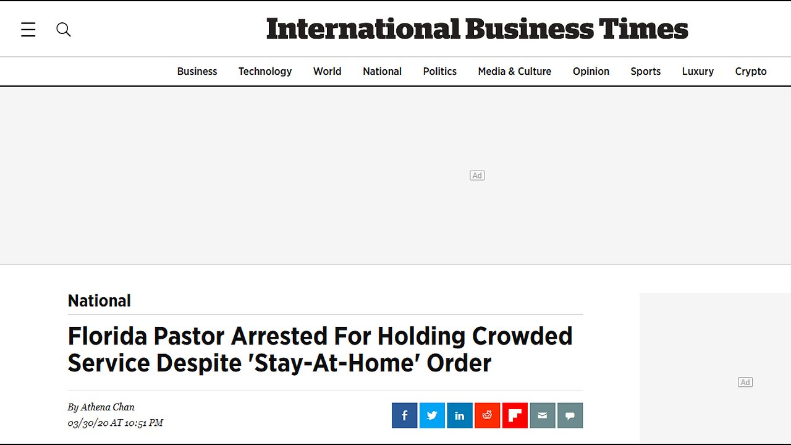The width and height of the screenshot is (791, 445).
Task: Share article on Twitter
Action: pos(432,415)
